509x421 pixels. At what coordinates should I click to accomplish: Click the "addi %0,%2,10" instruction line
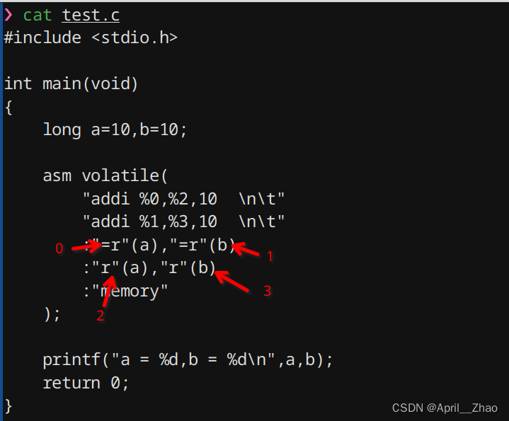tap(183, 199)
